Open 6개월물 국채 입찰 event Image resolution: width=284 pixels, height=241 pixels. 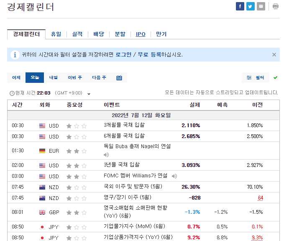[x=124, y=136]
